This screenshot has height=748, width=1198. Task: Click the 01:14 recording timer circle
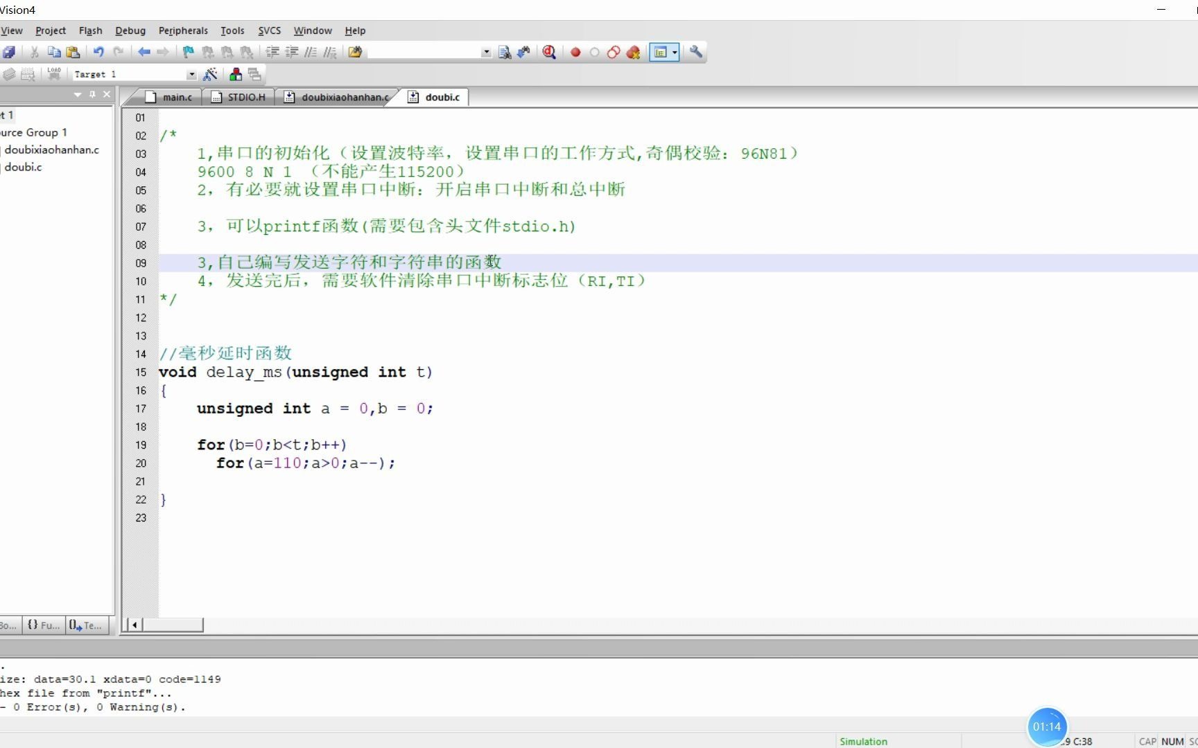[1047, 727]
